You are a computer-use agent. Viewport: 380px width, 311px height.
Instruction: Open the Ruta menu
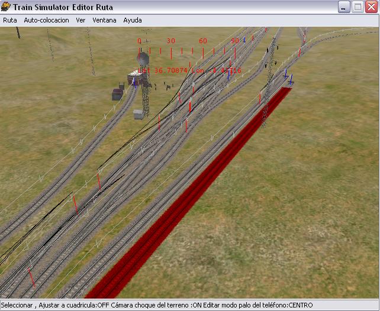(x=10, y=20)
